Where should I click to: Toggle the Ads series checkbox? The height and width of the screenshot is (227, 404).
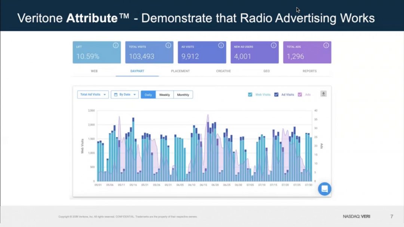click(x=300, y=95)
